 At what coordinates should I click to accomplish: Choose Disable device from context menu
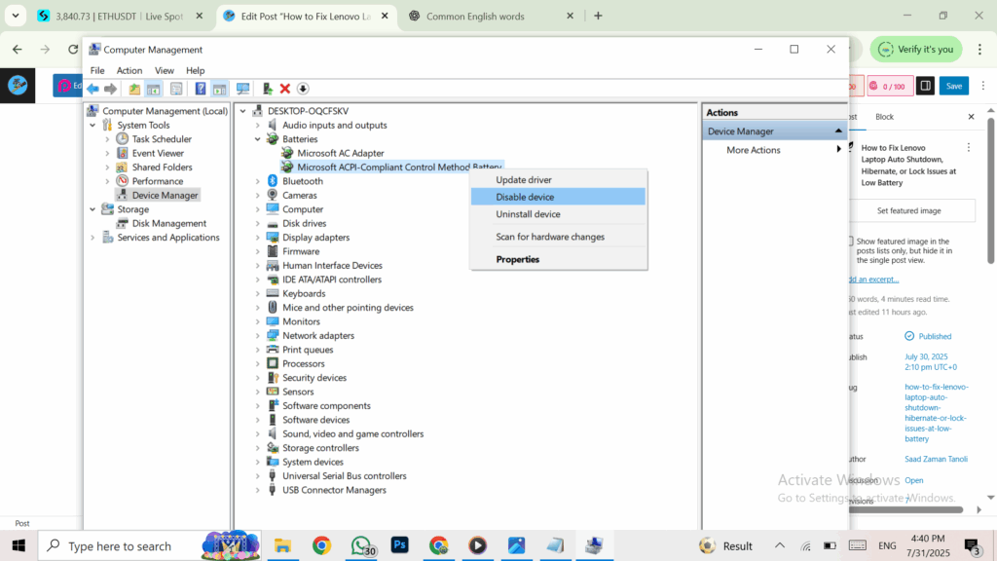[x=558, y=197]
